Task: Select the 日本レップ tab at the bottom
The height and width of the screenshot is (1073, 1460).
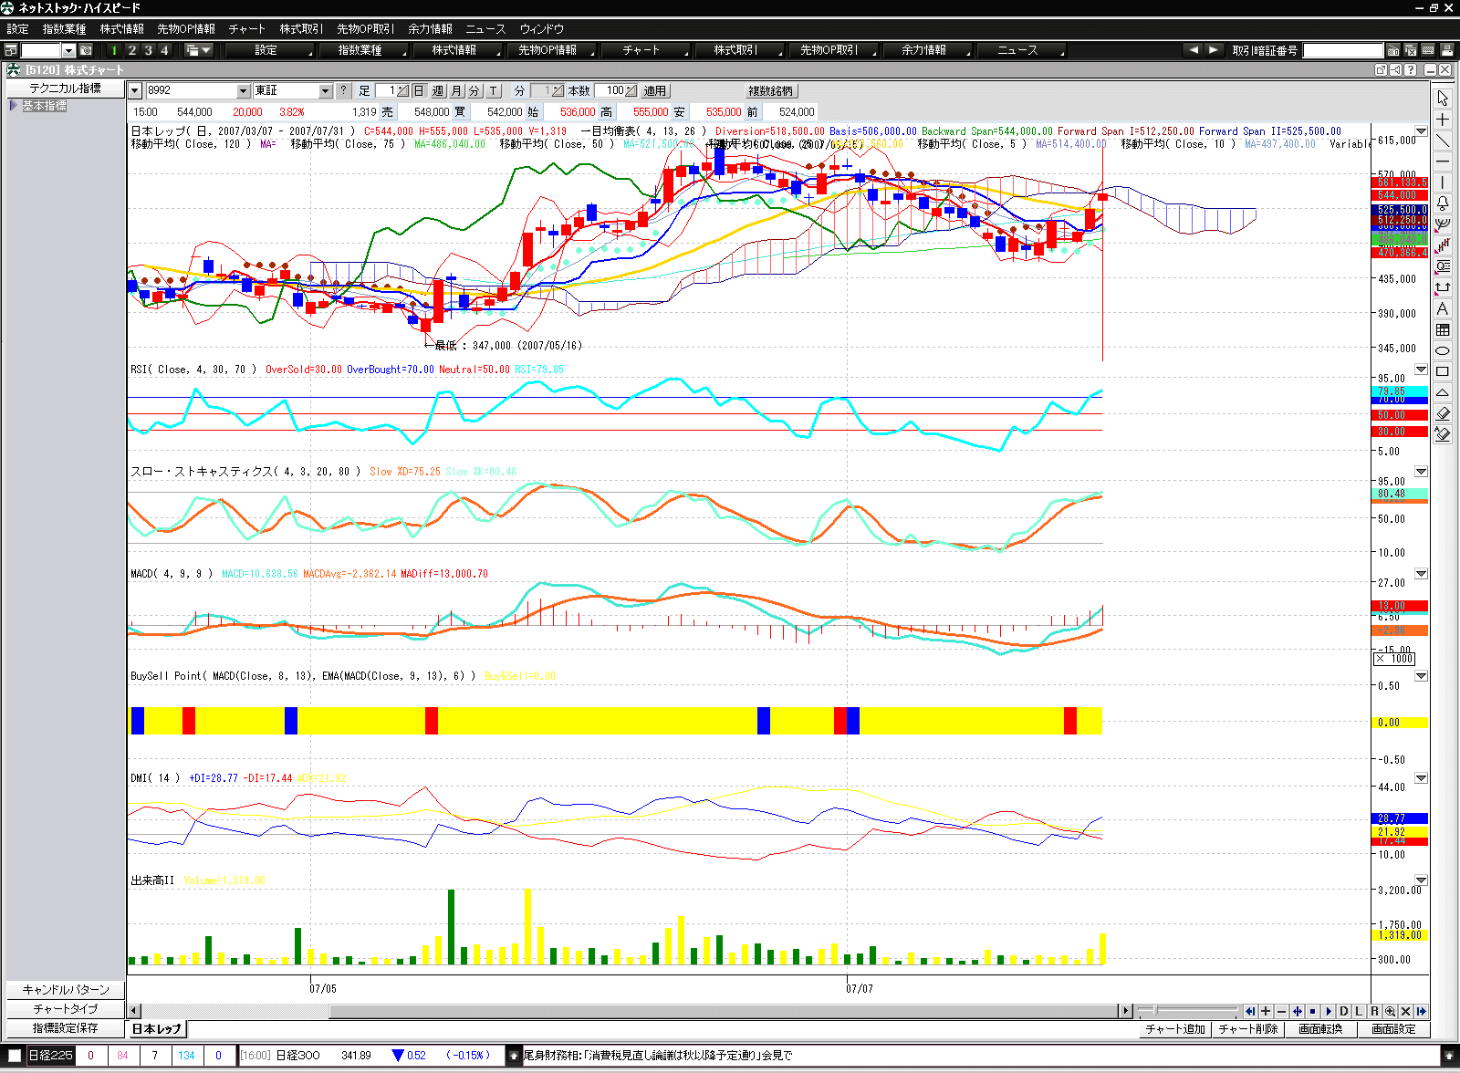Action: [x=156, y=1028]
